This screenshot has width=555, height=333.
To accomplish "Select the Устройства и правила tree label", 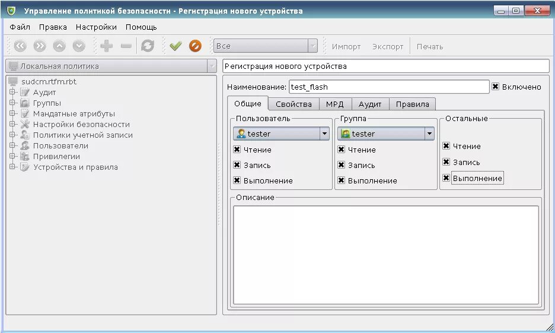I will coord(75,167).
